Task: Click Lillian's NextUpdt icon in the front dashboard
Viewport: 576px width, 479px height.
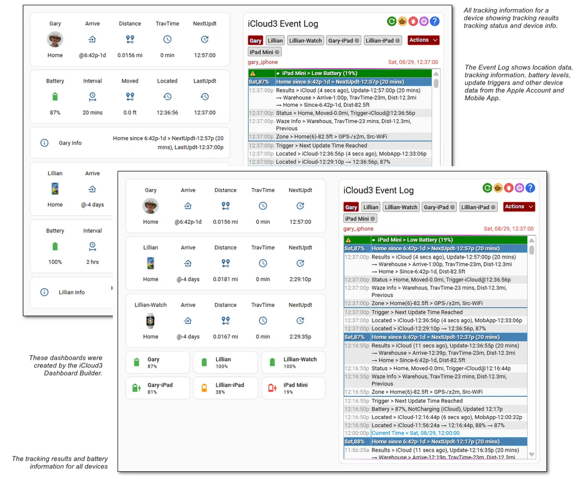Action: pyautogui.click(x=300, y=263)
